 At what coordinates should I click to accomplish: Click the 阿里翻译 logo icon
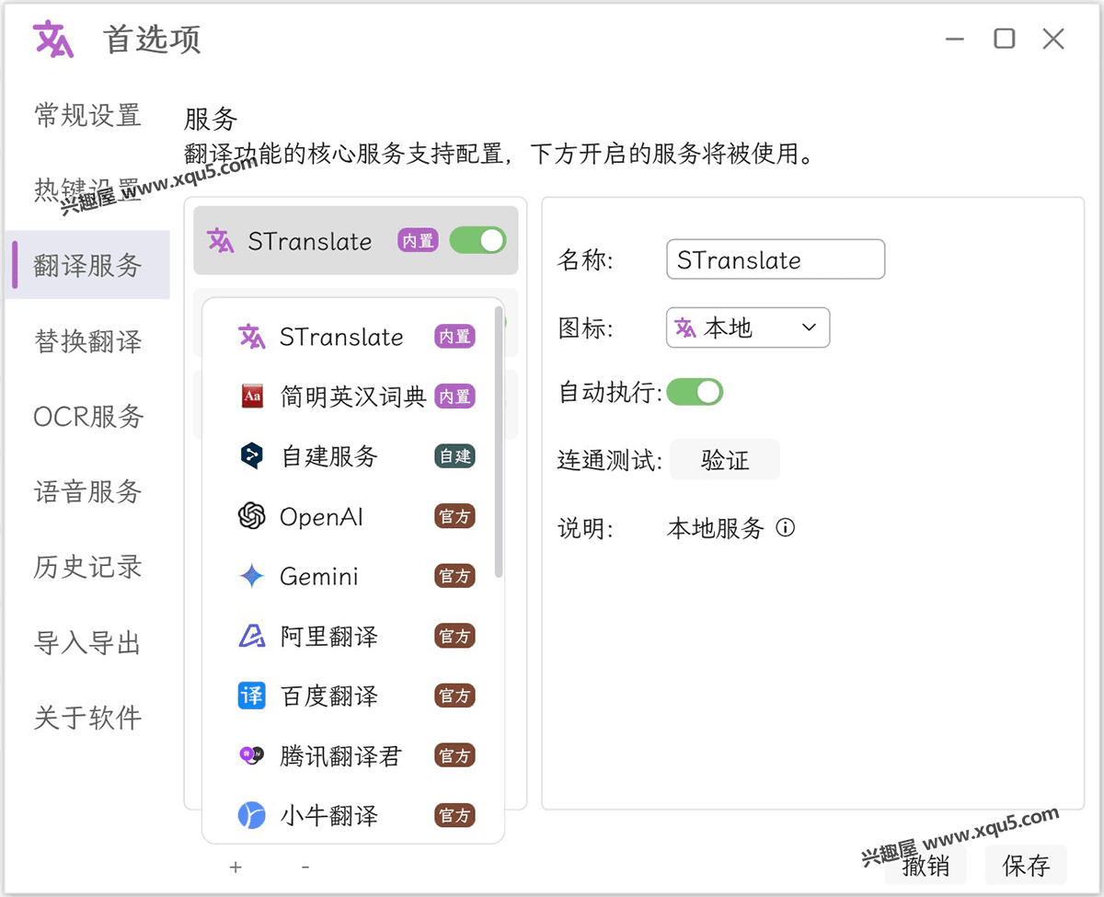click(x=251, y=636)
